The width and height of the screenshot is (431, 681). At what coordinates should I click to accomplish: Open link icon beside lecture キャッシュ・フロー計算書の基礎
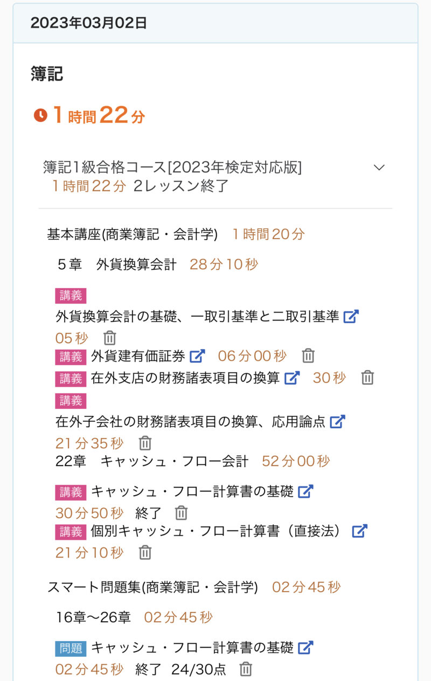click(305, 491)
